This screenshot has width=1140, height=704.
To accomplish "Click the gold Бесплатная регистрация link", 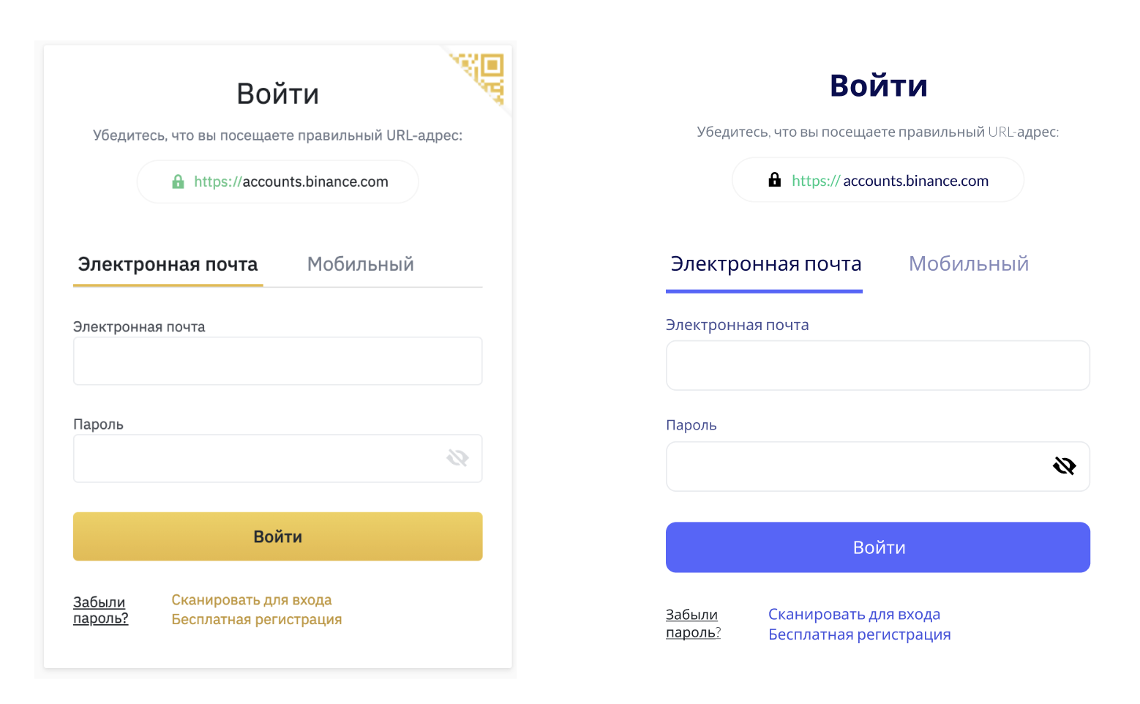I will click(x=257, y=620).
